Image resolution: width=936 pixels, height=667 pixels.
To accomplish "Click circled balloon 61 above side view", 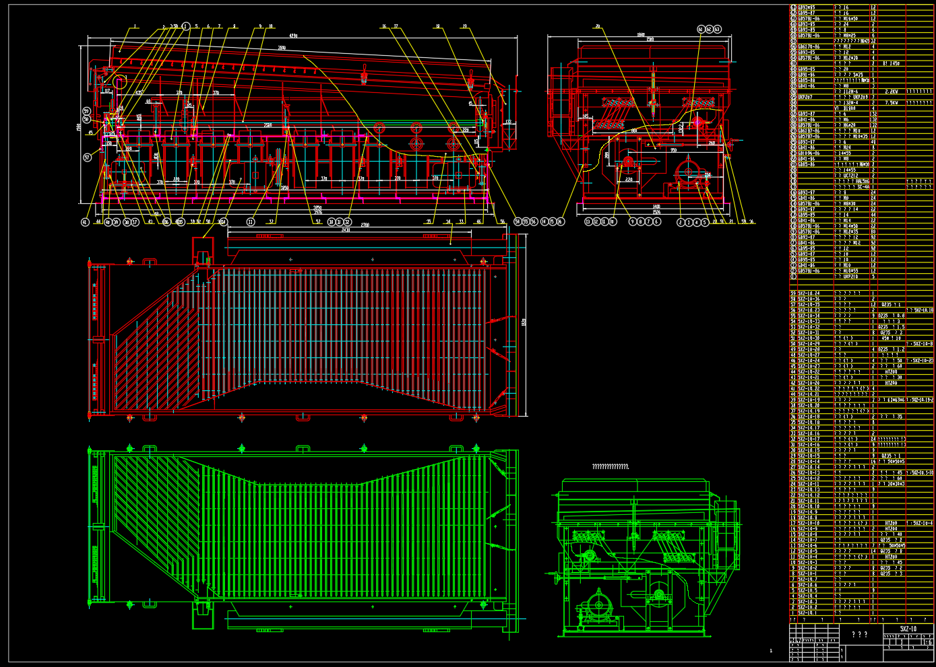I will (701, 29).
